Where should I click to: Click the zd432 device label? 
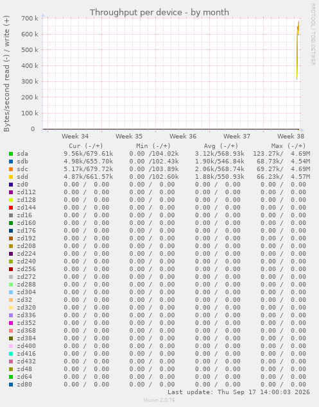tap(26, 361)
